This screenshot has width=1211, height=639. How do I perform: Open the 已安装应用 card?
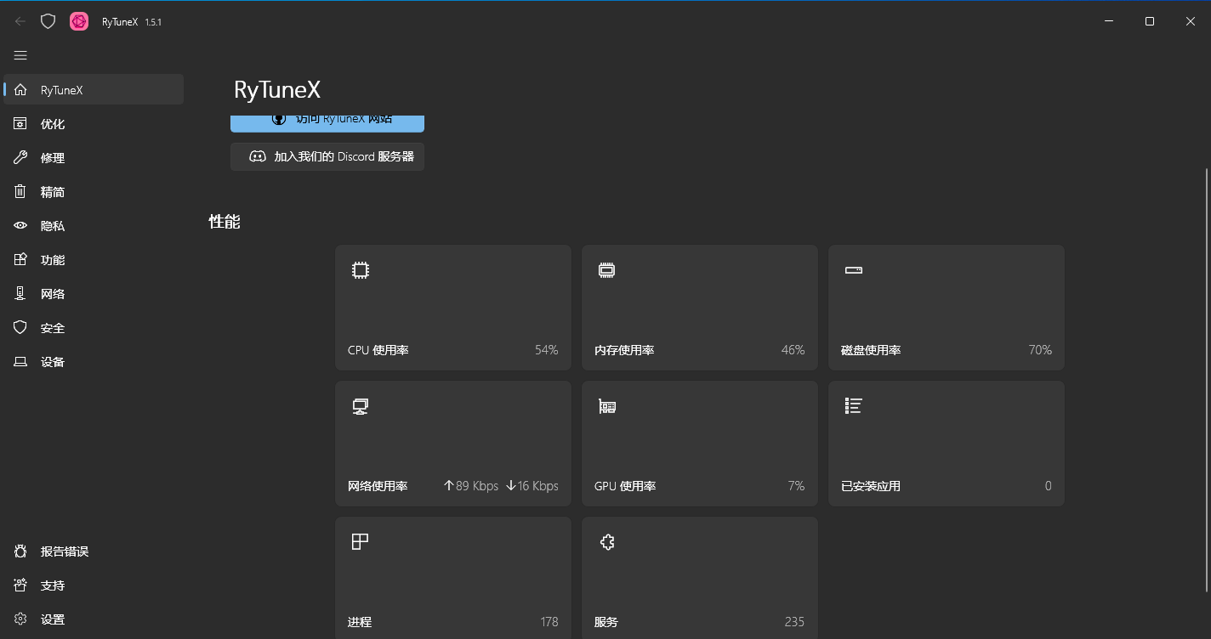947,444
